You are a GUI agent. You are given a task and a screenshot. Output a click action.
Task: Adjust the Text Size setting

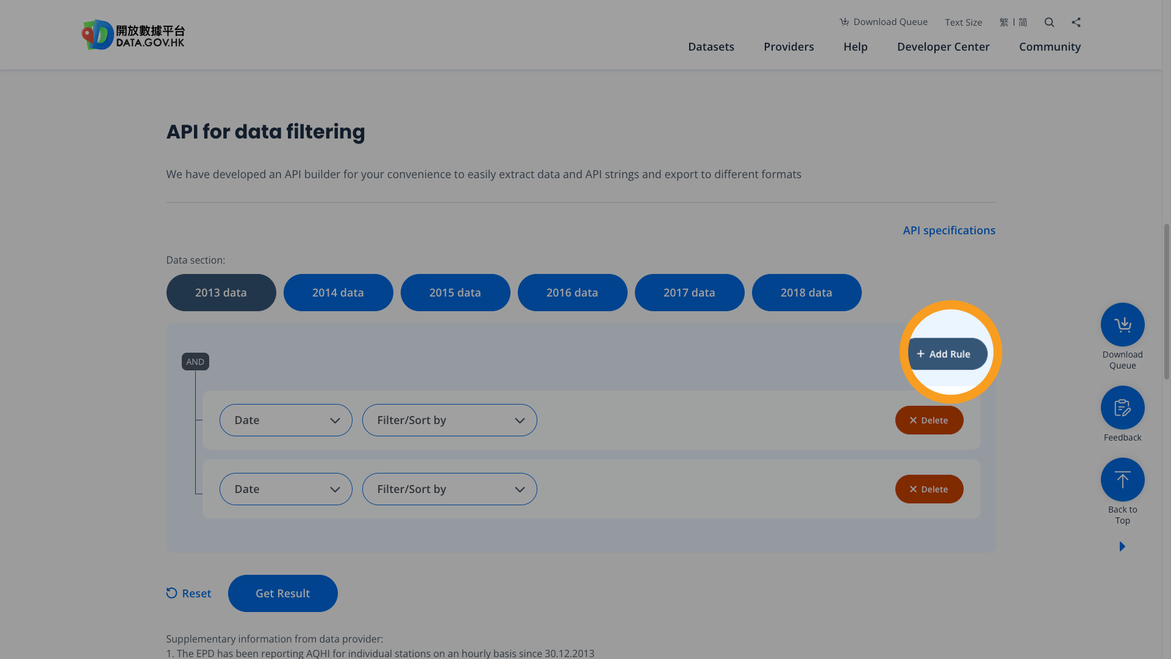pos(963,22)
